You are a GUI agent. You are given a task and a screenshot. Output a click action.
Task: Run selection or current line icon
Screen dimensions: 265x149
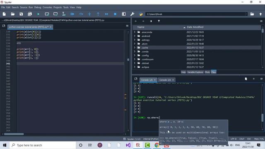(64, 14)
